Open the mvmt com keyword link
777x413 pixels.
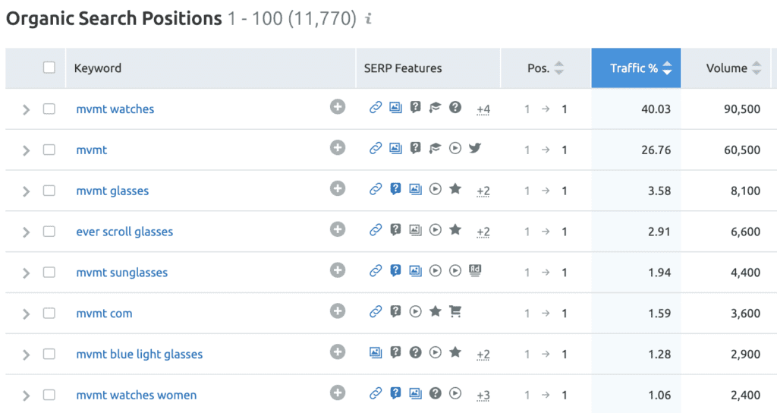104,314
